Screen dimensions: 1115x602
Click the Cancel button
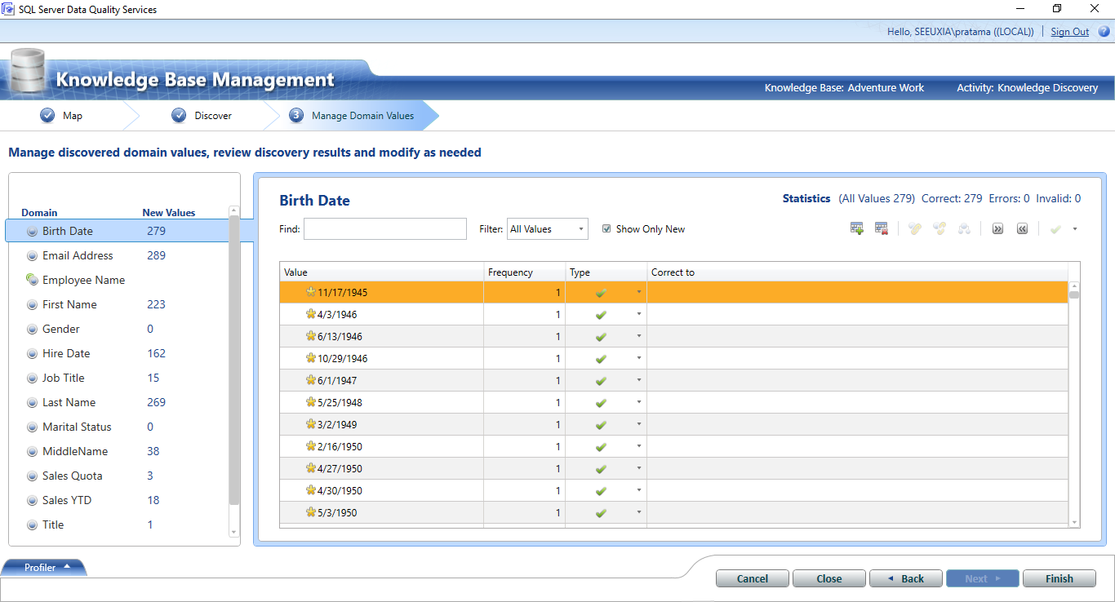click(753, 578)
